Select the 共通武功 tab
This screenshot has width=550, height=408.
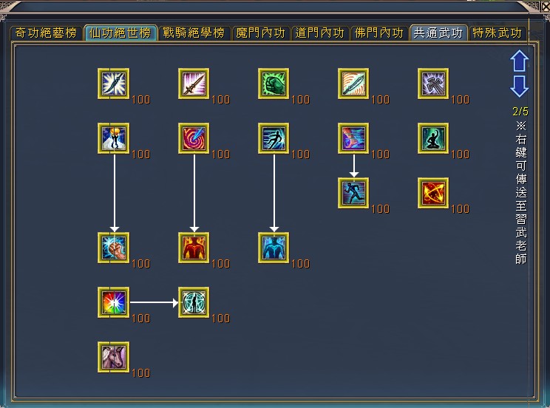click(x=438, y=33)
